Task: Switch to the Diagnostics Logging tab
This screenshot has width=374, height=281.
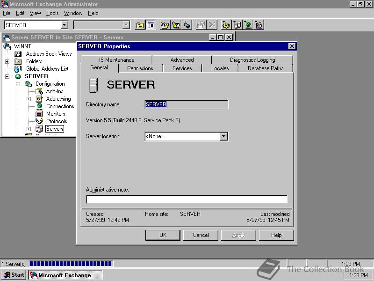Action: 252,60
